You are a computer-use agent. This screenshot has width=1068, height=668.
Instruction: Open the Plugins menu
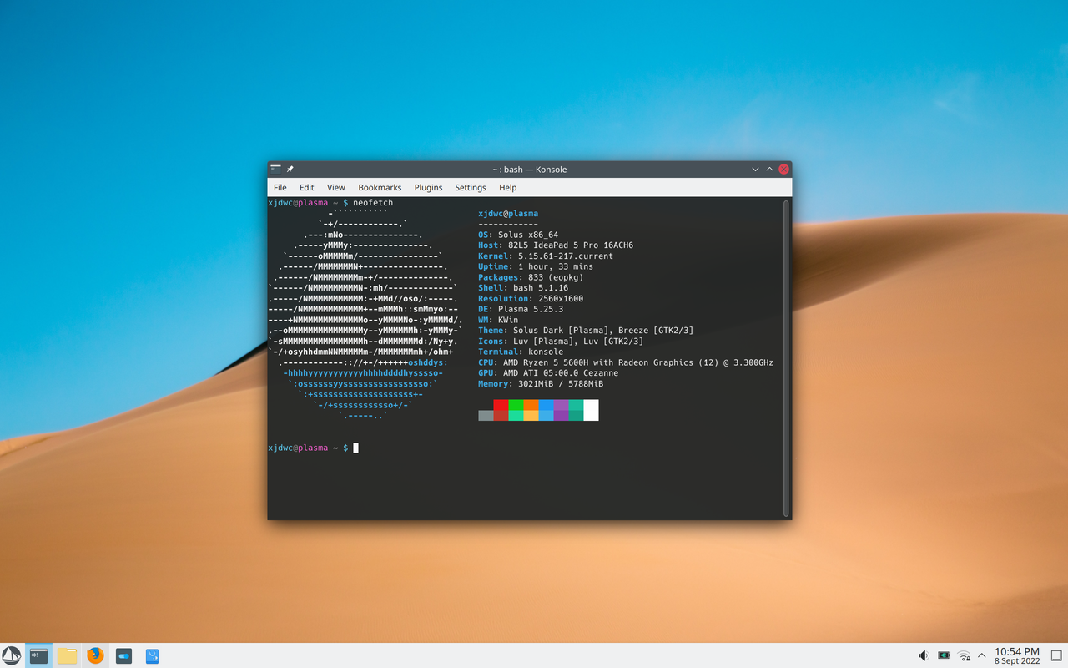click(428, 188)
